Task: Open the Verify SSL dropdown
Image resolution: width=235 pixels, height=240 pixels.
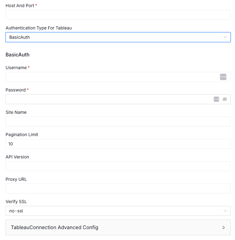Action: (118, 211)
